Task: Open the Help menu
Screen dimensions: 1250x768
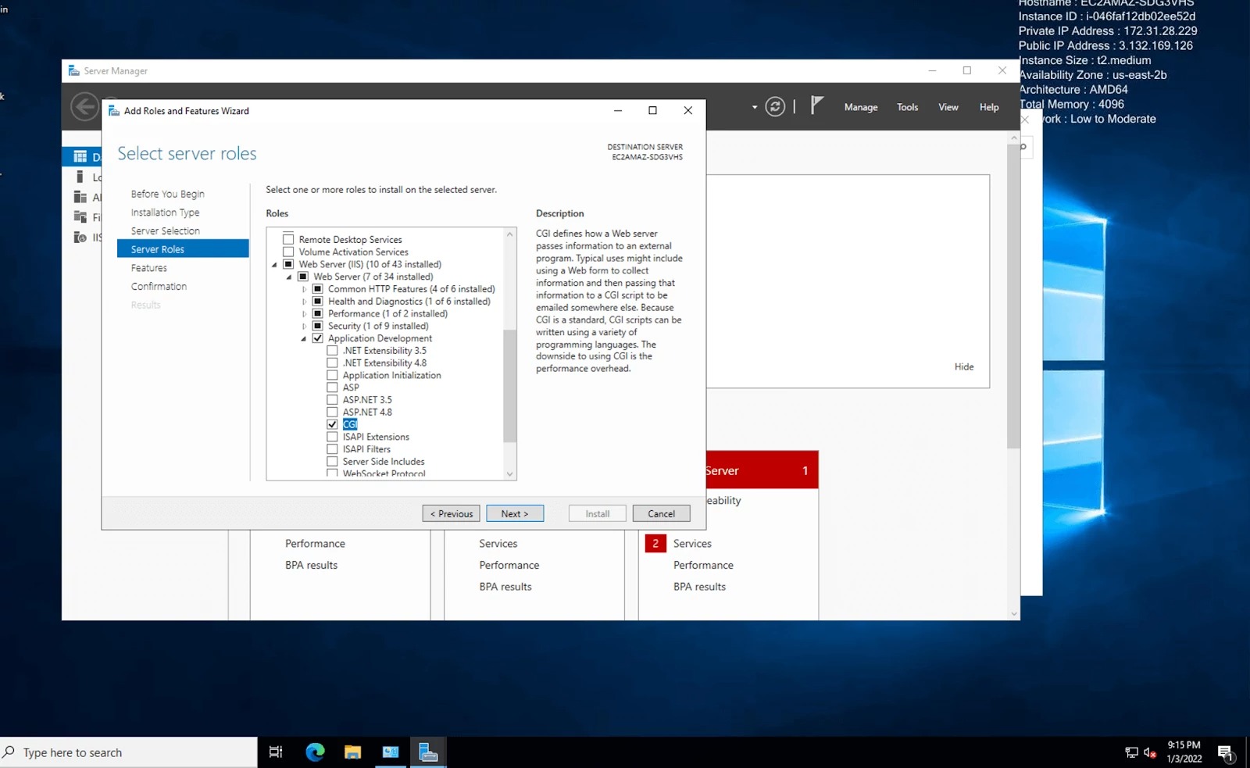Action: click(989, 107)
